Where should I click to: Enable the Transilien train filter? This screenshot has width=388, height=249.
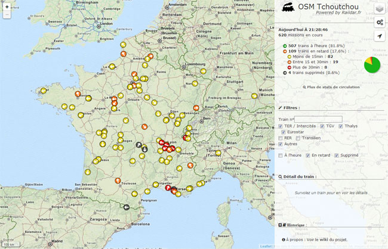click(x=298, y=138)
